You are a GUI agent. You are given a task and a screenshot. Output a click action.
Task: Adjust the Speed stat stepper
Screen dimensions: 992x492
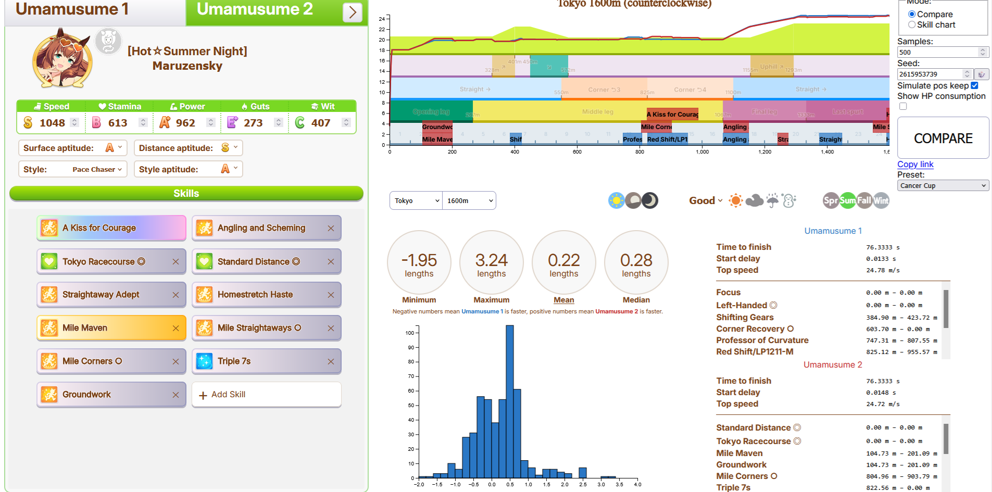point(74,122)
